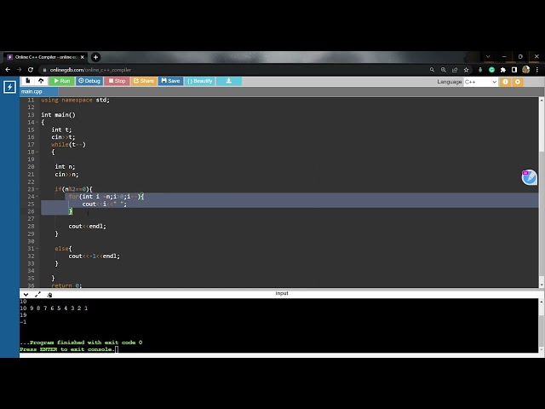
Task: Open the Share button
Action: pyautogui.click(x=144, y=81)
